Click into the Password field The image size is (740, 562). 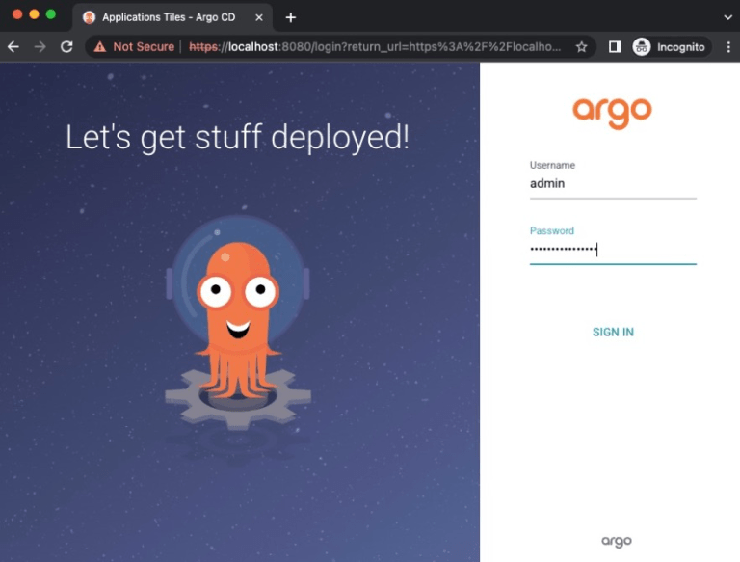point(612,250)
